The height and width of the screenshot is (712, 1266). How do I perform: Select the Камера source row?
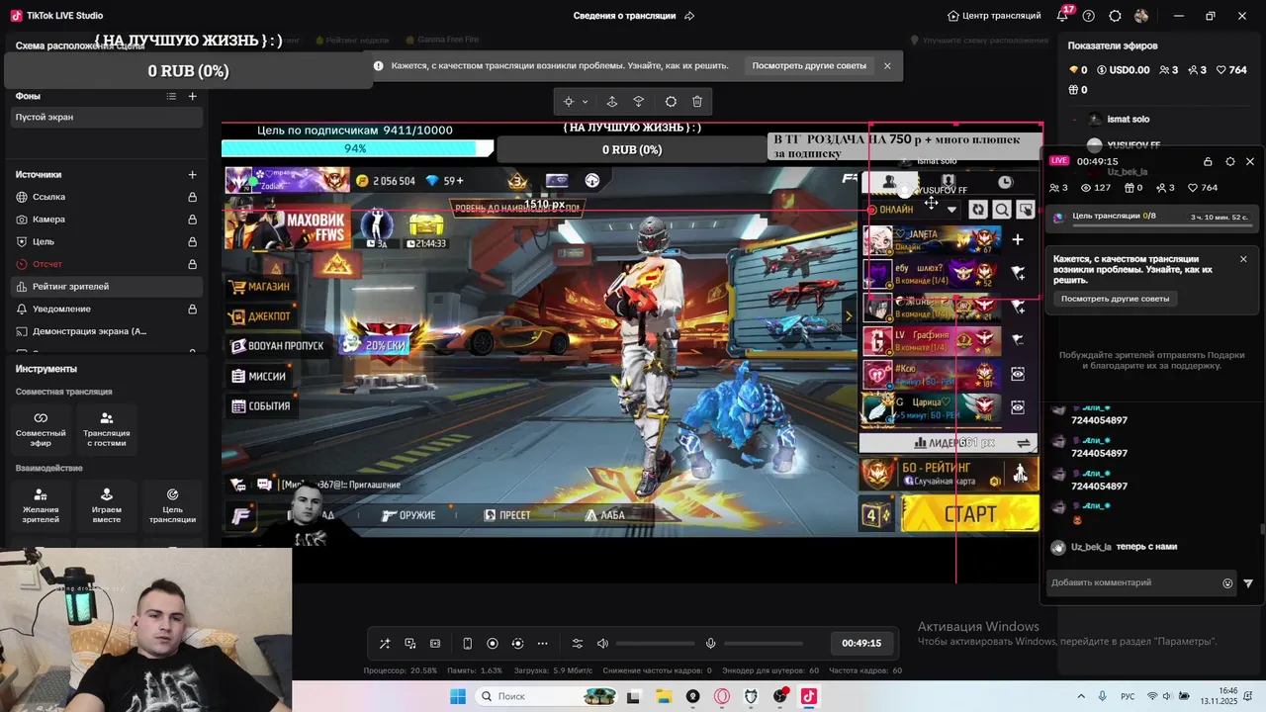107,220
